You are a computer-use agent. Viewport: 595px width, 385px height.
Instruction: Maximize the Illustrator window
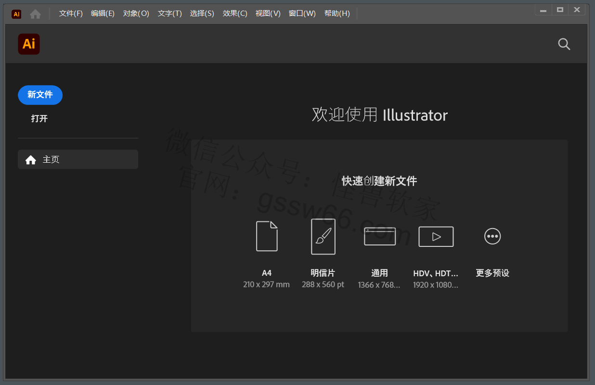560,10
